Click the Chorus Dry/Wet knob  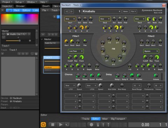tap(99, 76)
